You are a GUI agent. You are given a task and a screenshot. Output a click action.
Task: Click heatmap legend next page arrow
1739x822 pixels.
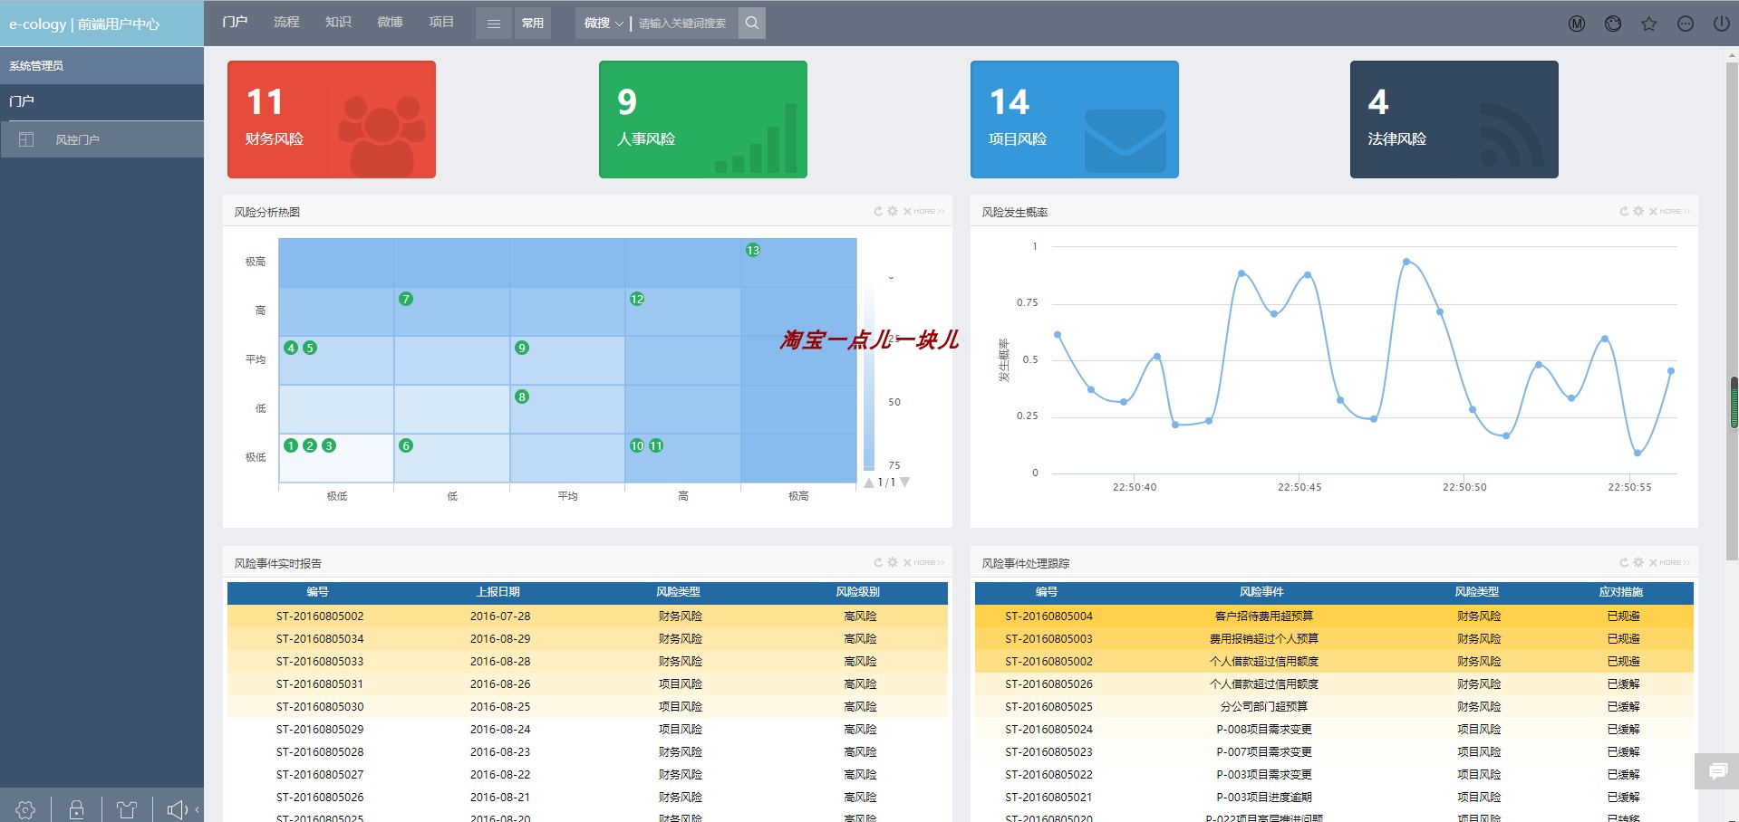904,483
